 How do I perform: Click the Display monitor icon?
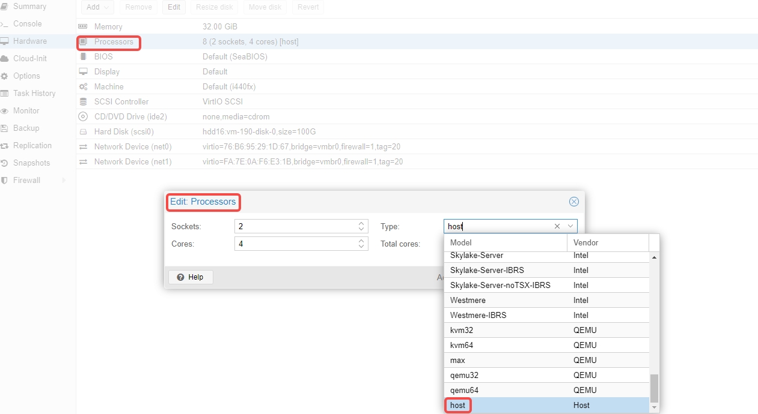[x=83, y=71]
